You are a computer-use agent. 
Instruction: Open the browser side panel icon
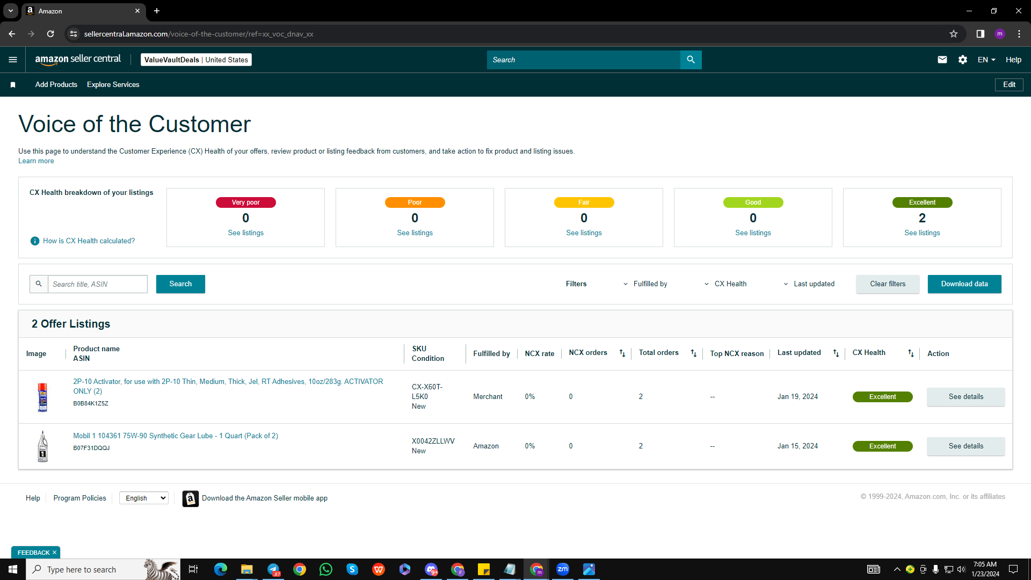981,34
